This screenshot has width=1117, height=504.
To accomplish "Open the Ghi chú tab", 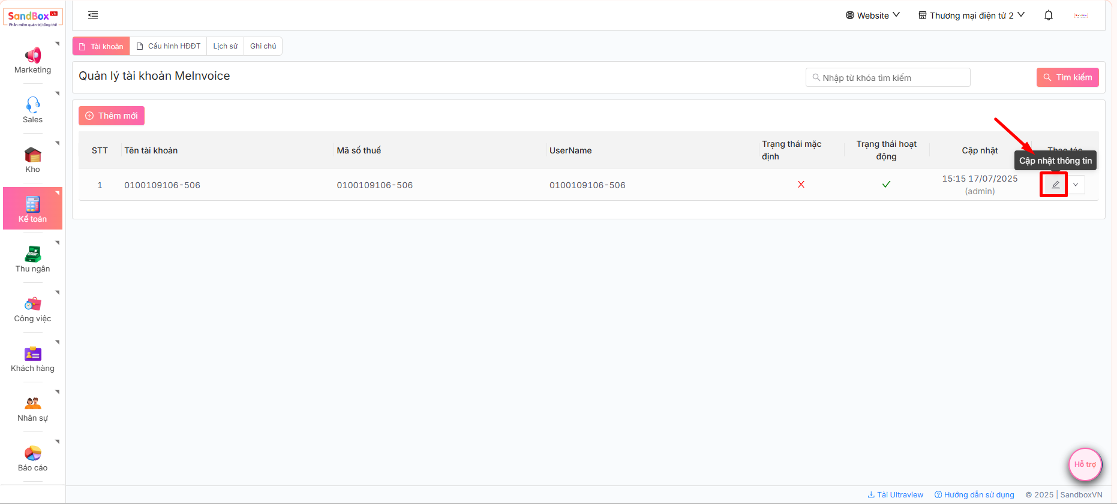I will click(x=263, y=46).
